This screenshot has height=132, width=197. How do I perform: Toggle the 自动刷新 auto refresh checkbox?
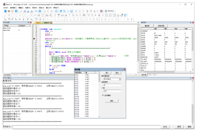(103, 95)
